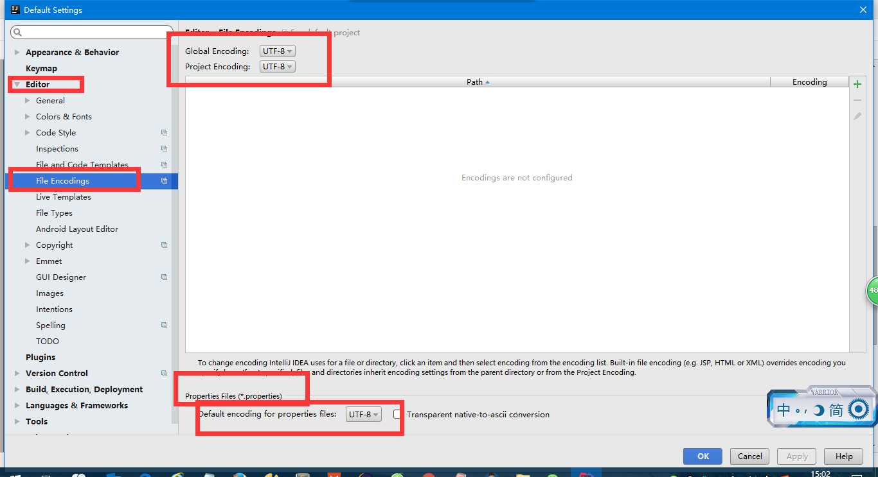Screen dimensions: 878x477
Task: Expand the Version Control section arrow
Action: 17,374
